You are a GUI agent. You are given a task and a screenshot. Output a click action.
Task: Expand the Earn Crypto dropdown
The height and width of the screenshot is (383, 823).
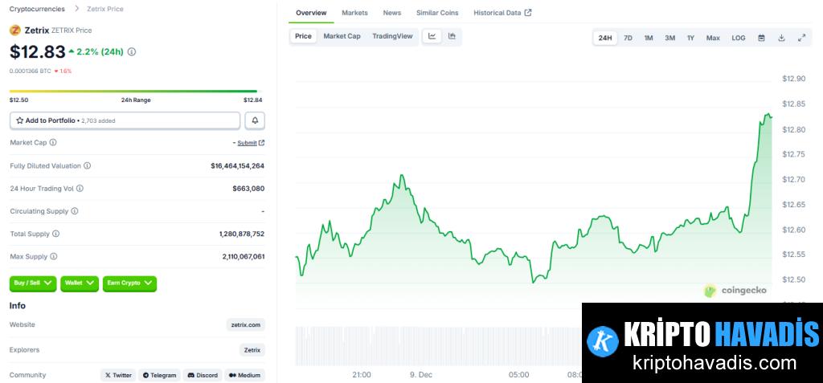[129, 283]
